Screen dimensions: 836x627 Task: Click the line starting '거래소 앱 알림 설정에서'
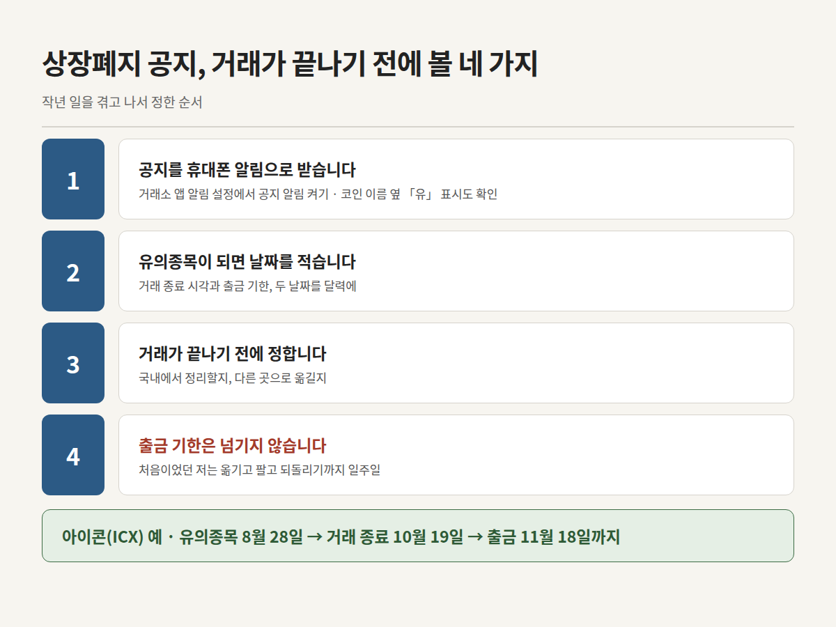(x=318, y=194)
